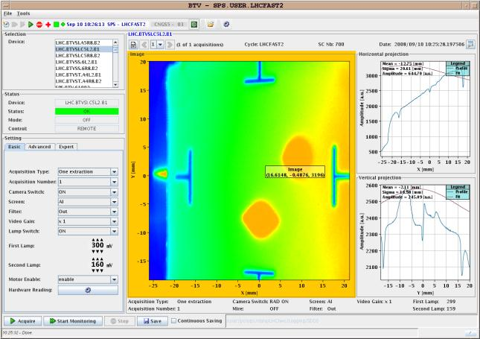Open Lamp Switch dropdown
This screenshot has height=339, width=480.
[x=114, y=232]
